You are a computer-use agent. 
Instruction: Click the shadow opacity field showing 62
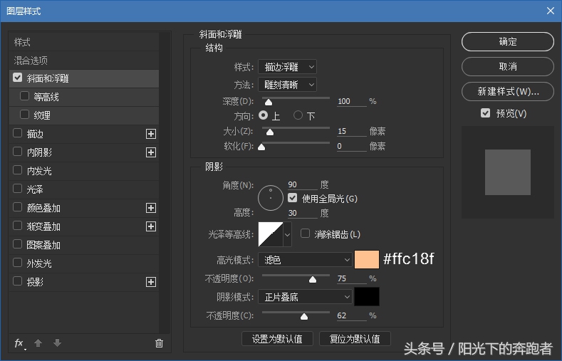352,315
